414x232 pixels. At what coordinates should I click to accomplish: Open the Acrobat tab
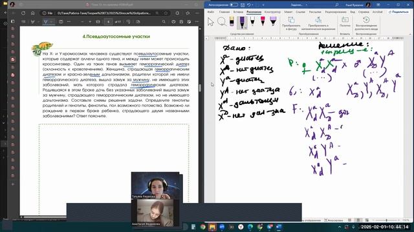tap(377, 12)
